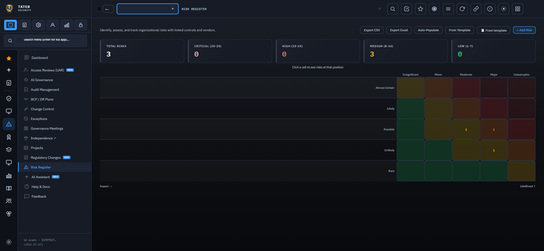Toggle the hamburger lines menu icon in toolbar
This screenshot has height=251, width=544.
click(448, 9)
